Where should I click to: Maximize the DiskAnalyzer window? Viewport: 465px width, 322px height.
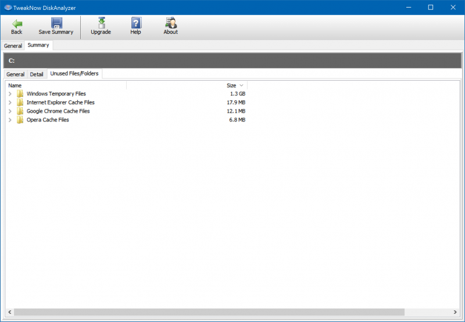tap(431, 8)
